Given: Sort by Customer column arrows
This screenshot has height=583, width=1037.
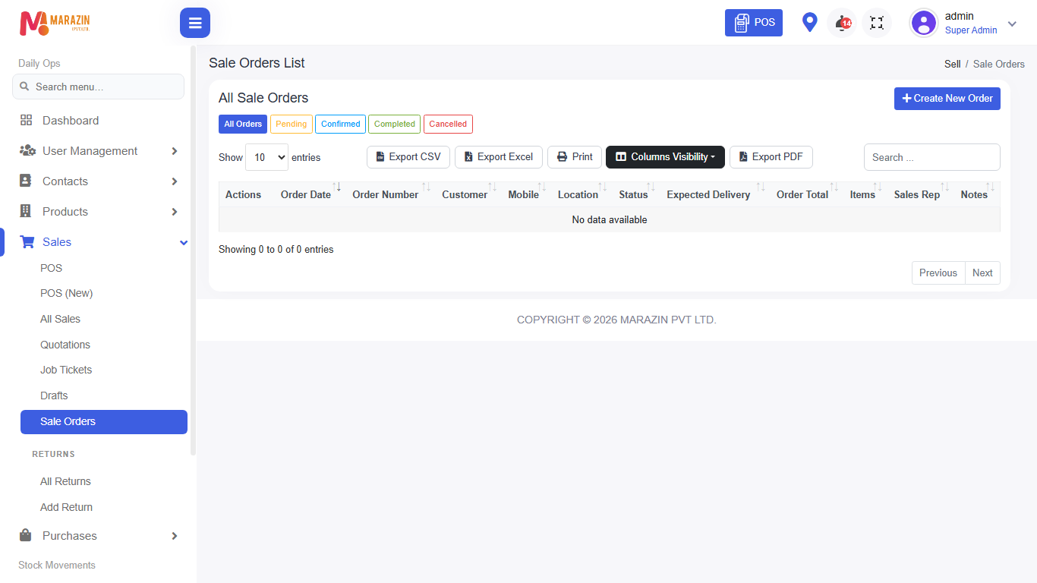Looking at the screenshot, I should [492, 187].
